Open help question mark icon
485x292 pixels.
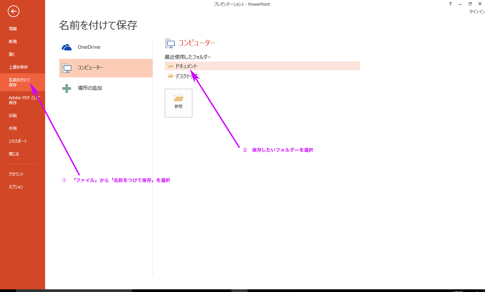[450, 4]
